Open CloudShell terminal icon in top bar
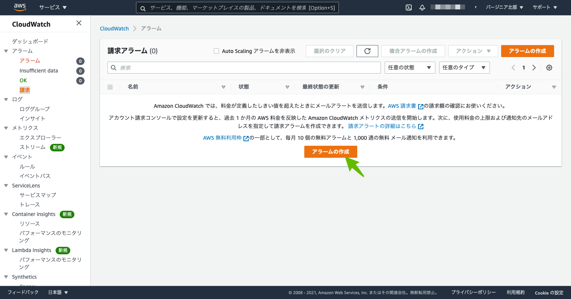The width and height of the screenshot is (571, 299). point(409,8)
